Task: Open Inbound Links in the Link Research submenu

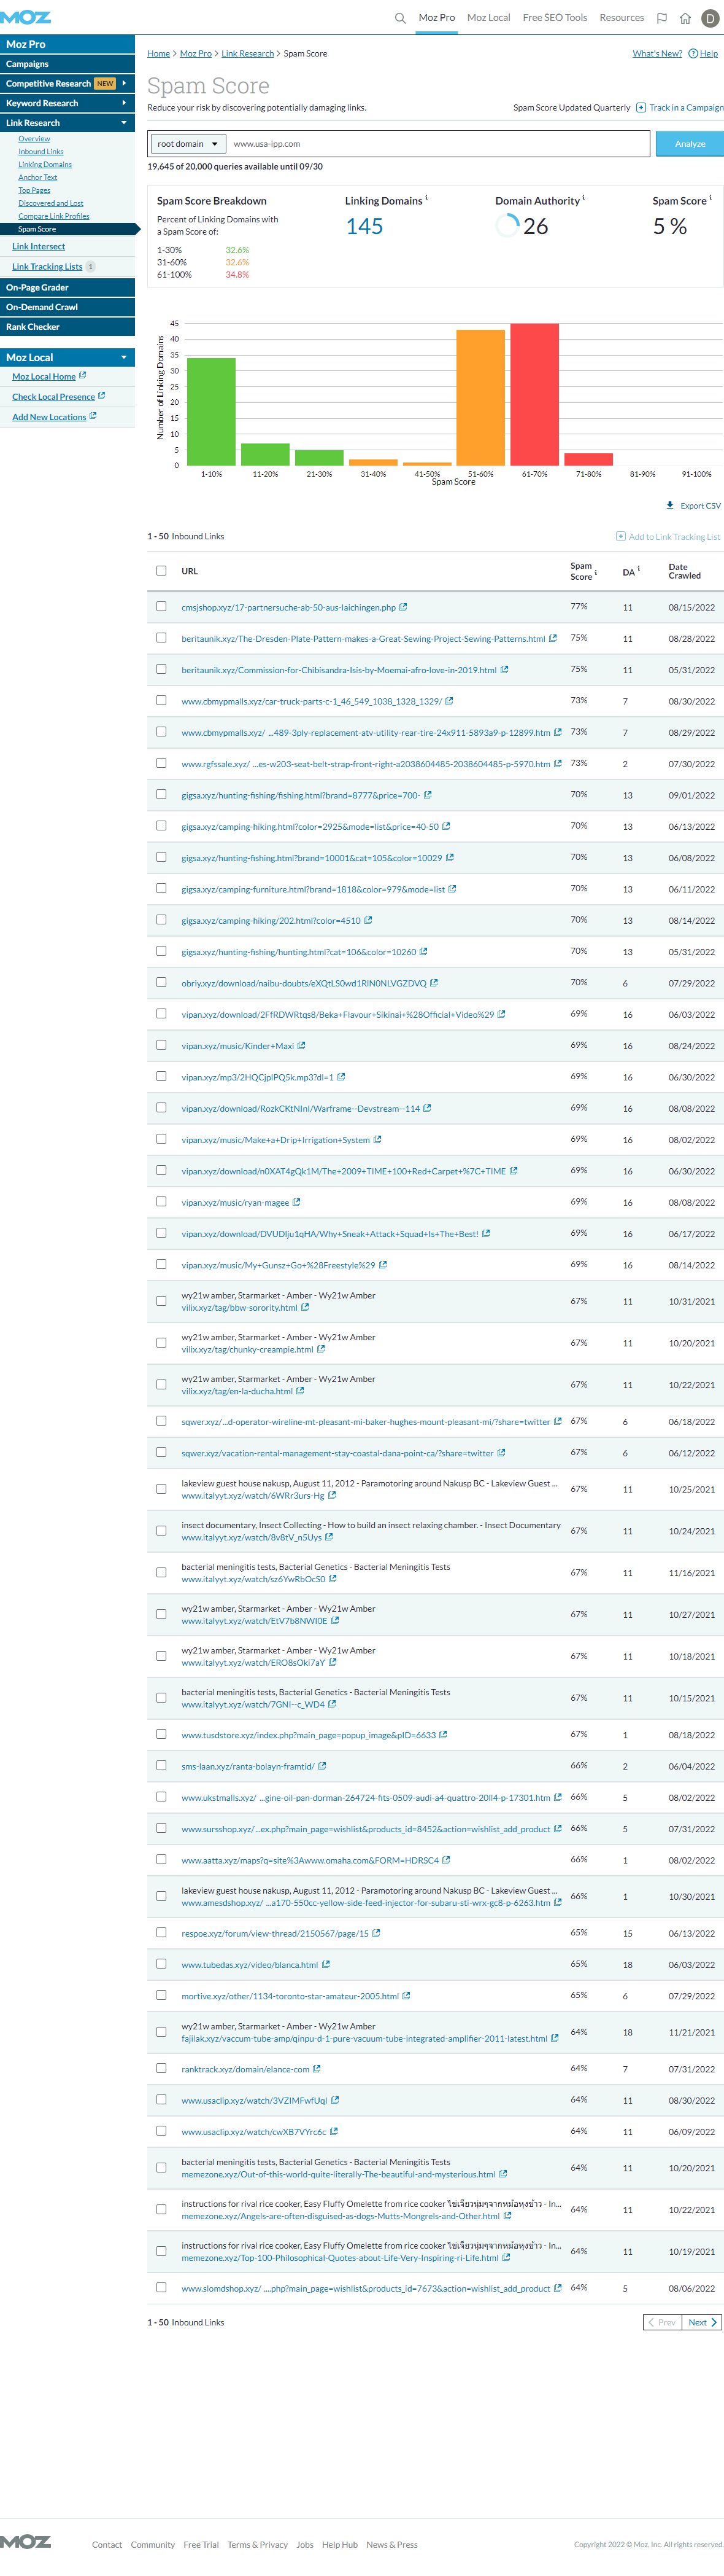Action: click(41, 152)
